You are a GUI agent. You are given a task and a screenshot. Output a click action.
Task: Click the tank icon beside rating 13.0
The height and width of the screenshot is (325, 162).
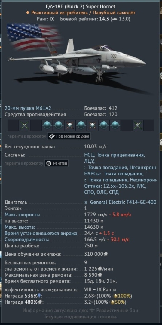point(115,19)
